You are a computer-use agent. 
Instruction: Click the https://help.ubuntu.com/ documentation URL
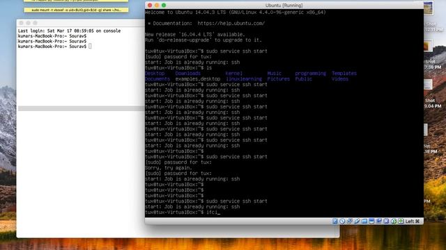[231, 23]
